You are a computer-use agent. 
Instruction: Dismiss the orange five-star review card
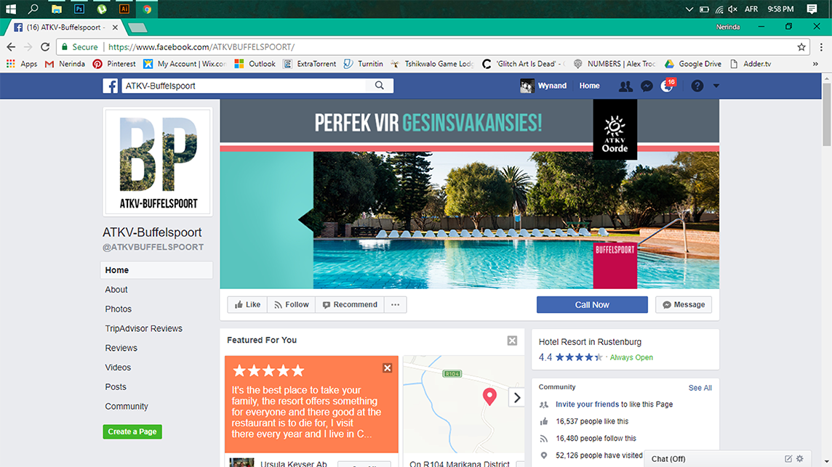(388, 368)
